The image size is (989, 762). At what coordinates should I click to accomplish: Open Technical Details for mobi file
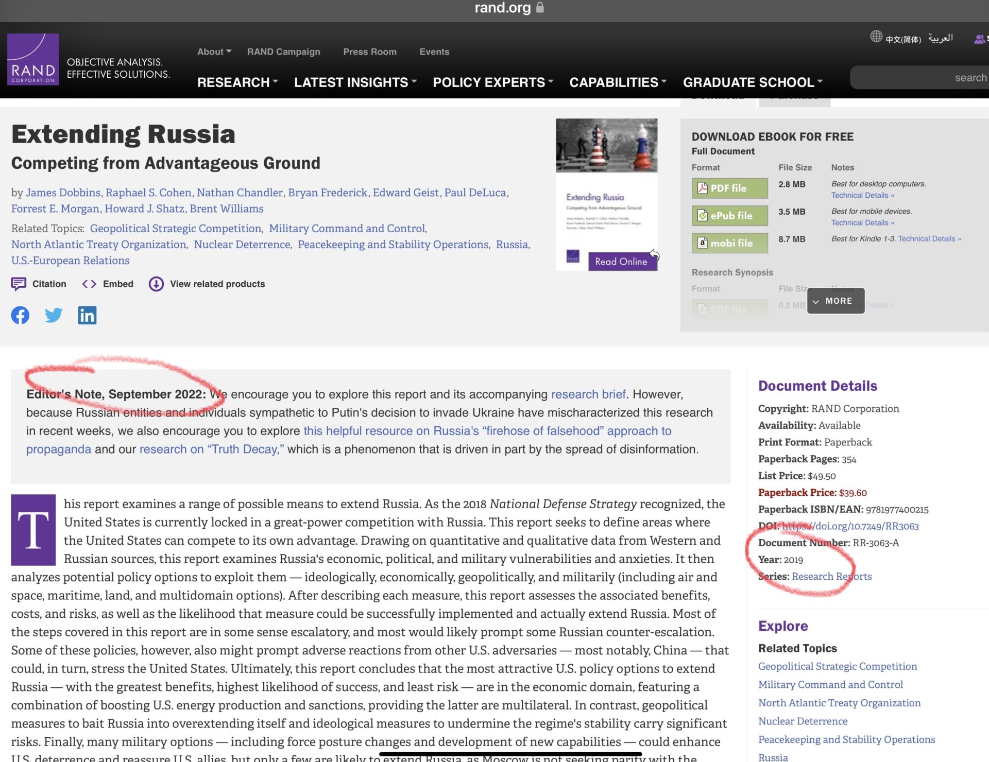pyautogui.click(x=929, y=239)
